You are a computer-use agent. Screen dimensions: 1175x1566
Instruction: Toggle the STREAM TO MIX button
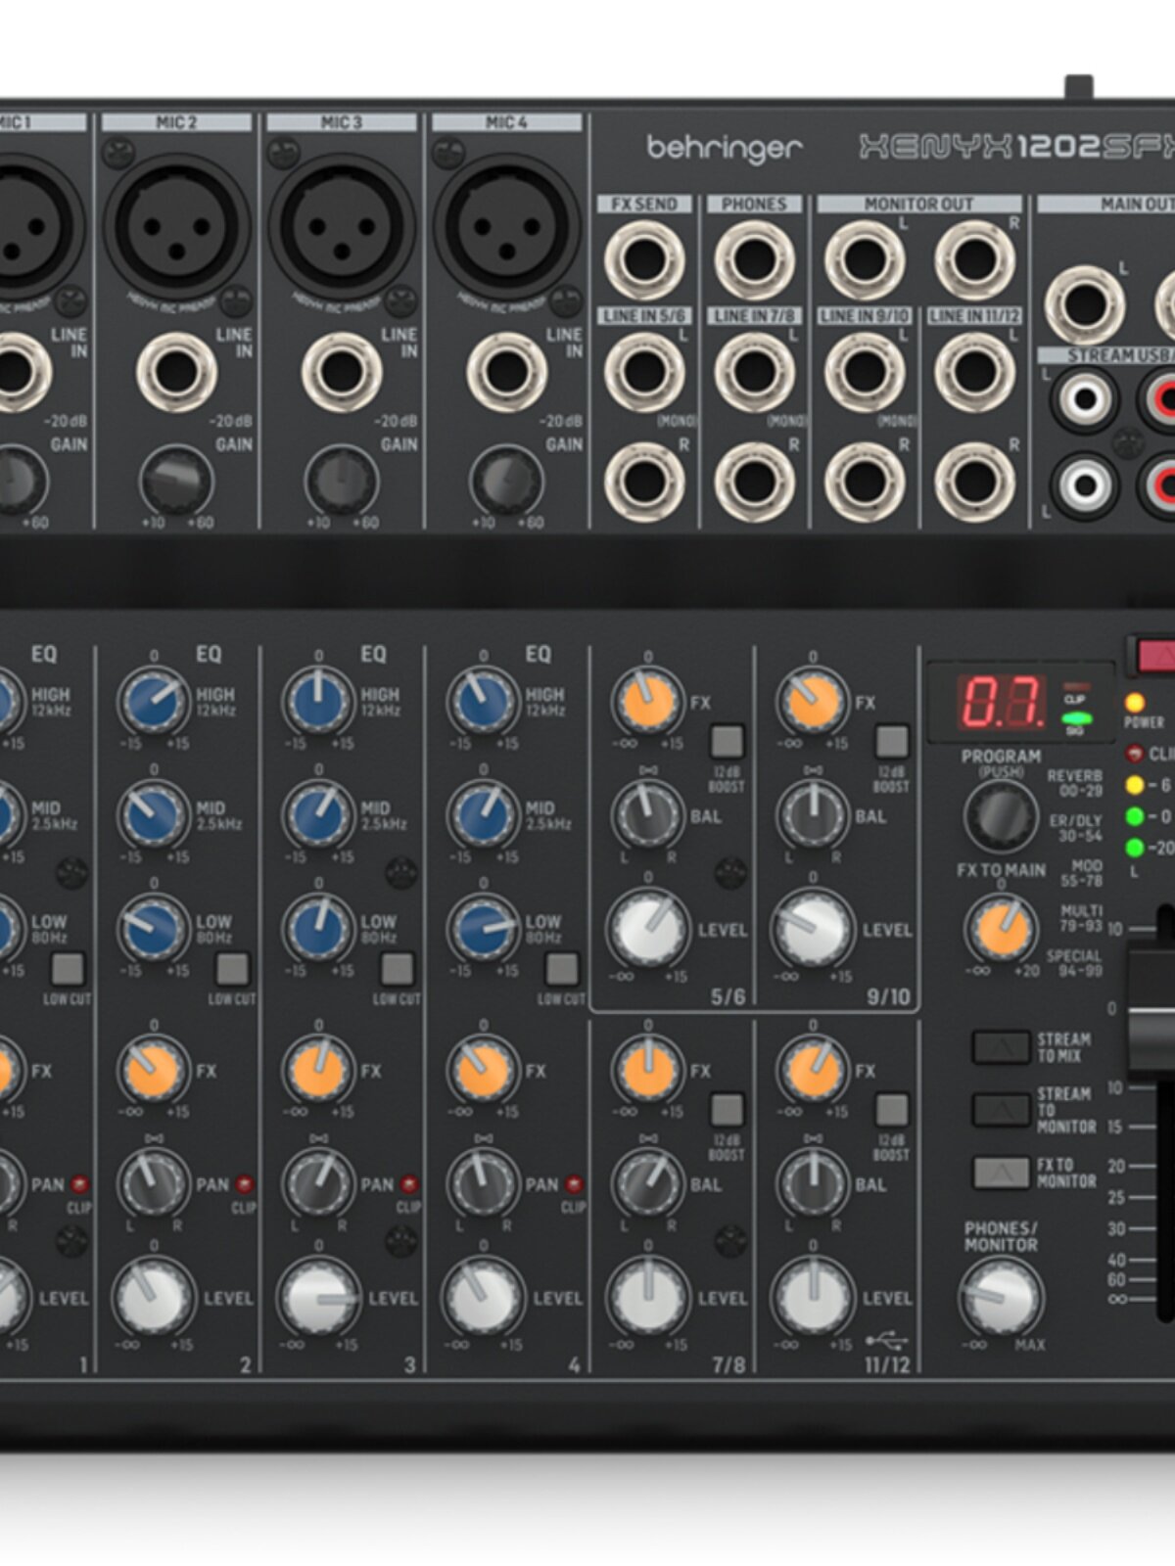1000,1046
